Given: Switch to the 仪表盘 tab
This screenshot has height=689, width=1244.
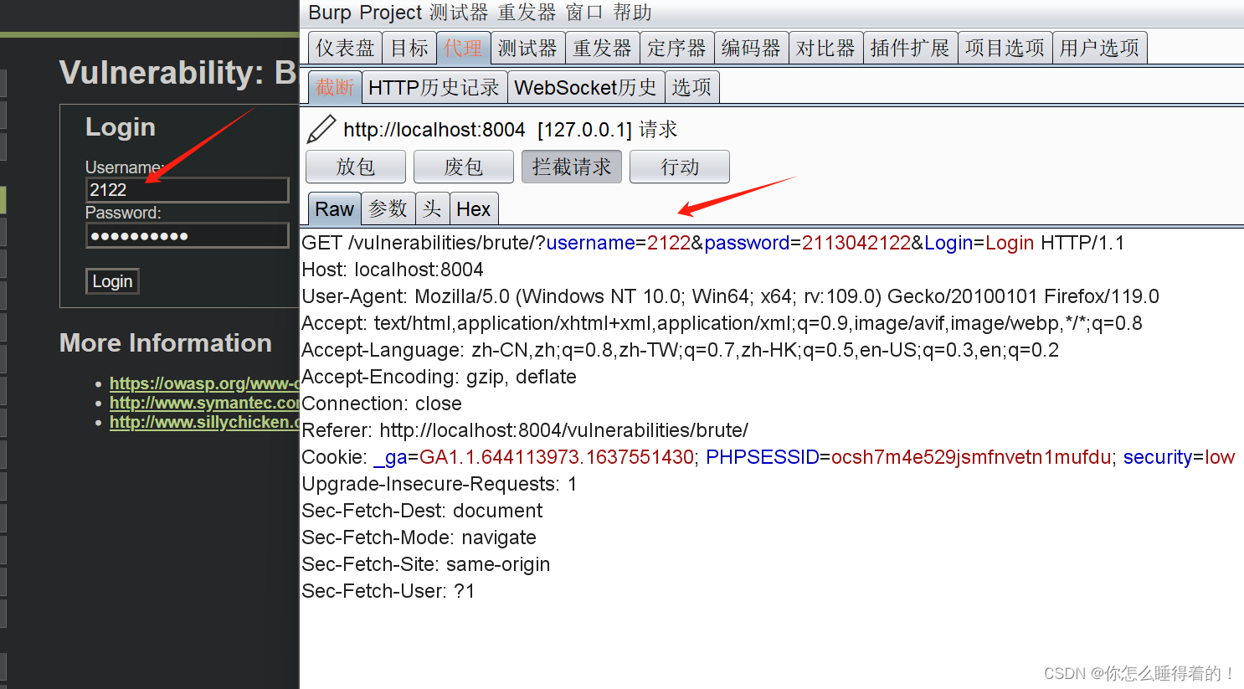Looking at the screenshot, I should 345,48.
